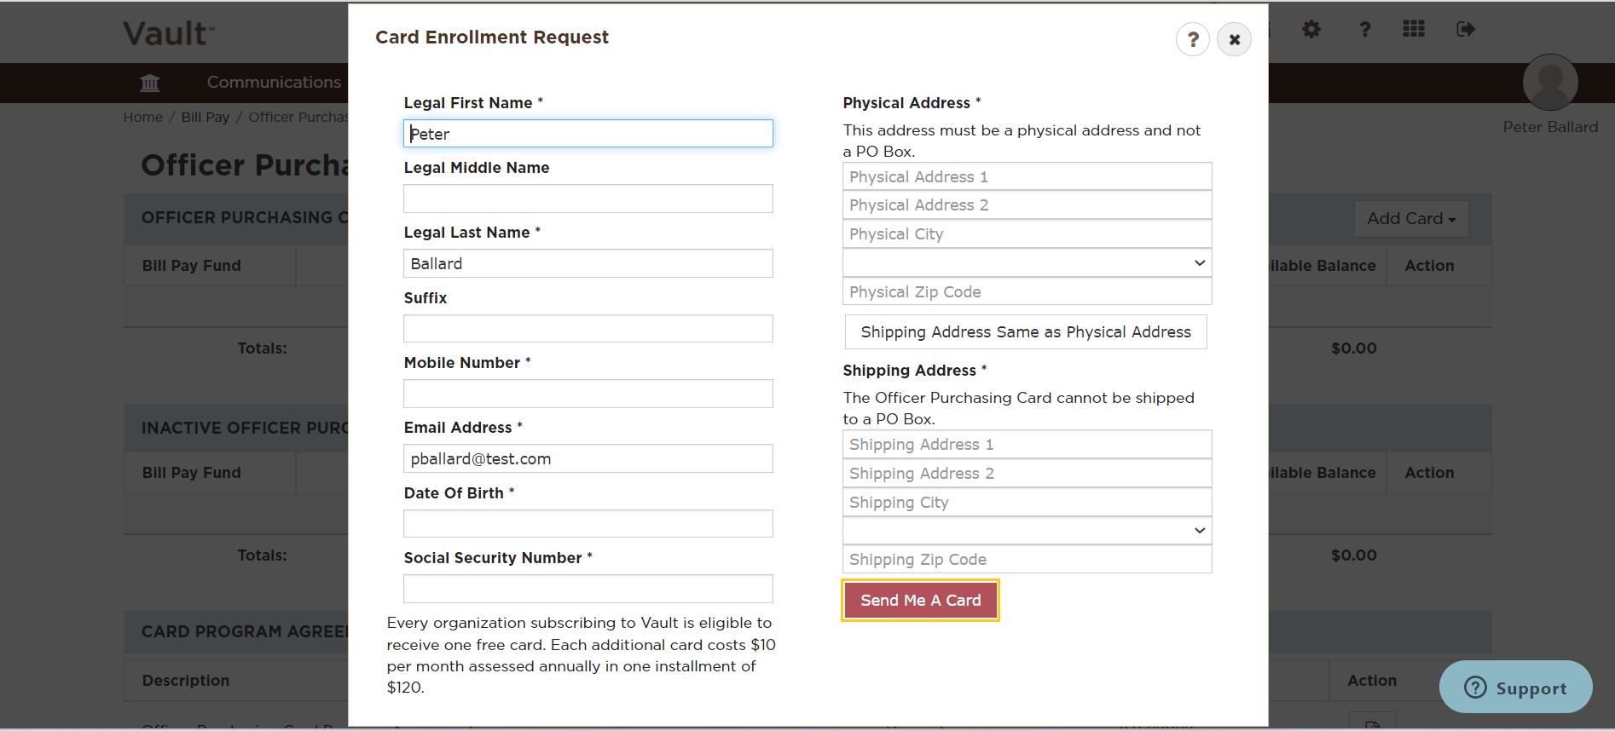The width and height of the screenshot is (1615, 731).
Task: Click the help question mark in dialog header
Action: (1192, 39)
